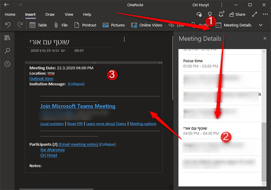271x190 pixels.
Task: Open recent notes clock icon
Action: pos(7,64)
